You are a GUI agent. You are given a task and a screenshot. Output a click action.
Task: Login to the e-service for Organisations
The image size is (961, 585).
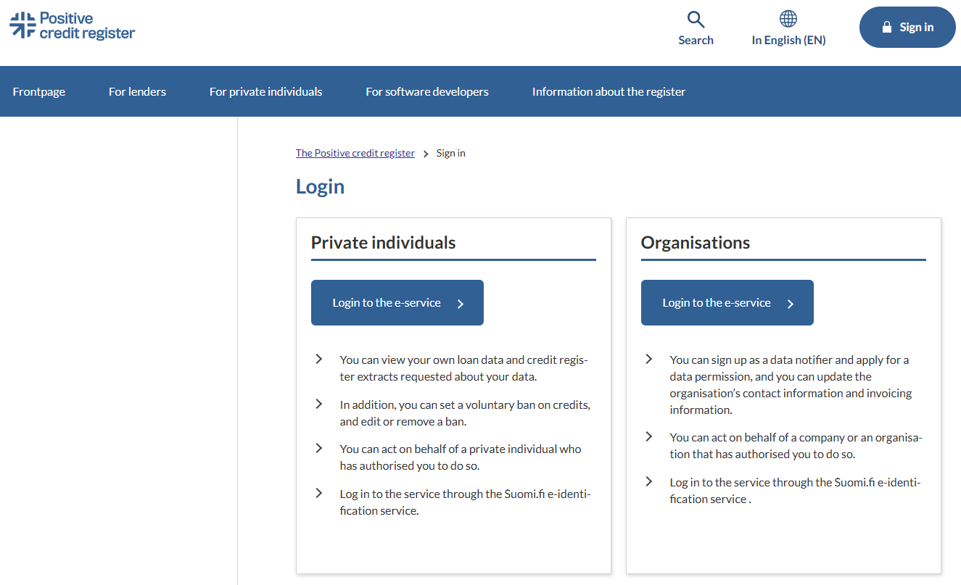pos(717,303)
